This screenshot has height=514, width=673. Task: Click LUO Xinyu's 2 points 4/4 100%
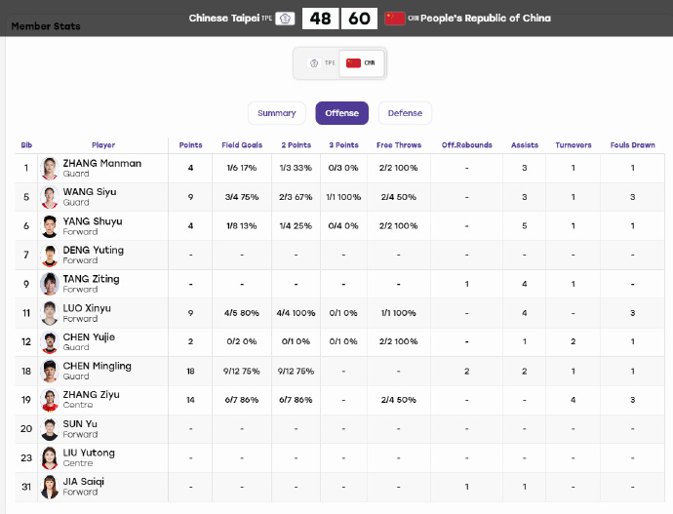(x=296, y=313)
